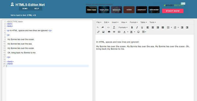Insert a bullet list
The width and height of the screenshot is (197, 101).
pyautogui.click(x=168, y=28)
